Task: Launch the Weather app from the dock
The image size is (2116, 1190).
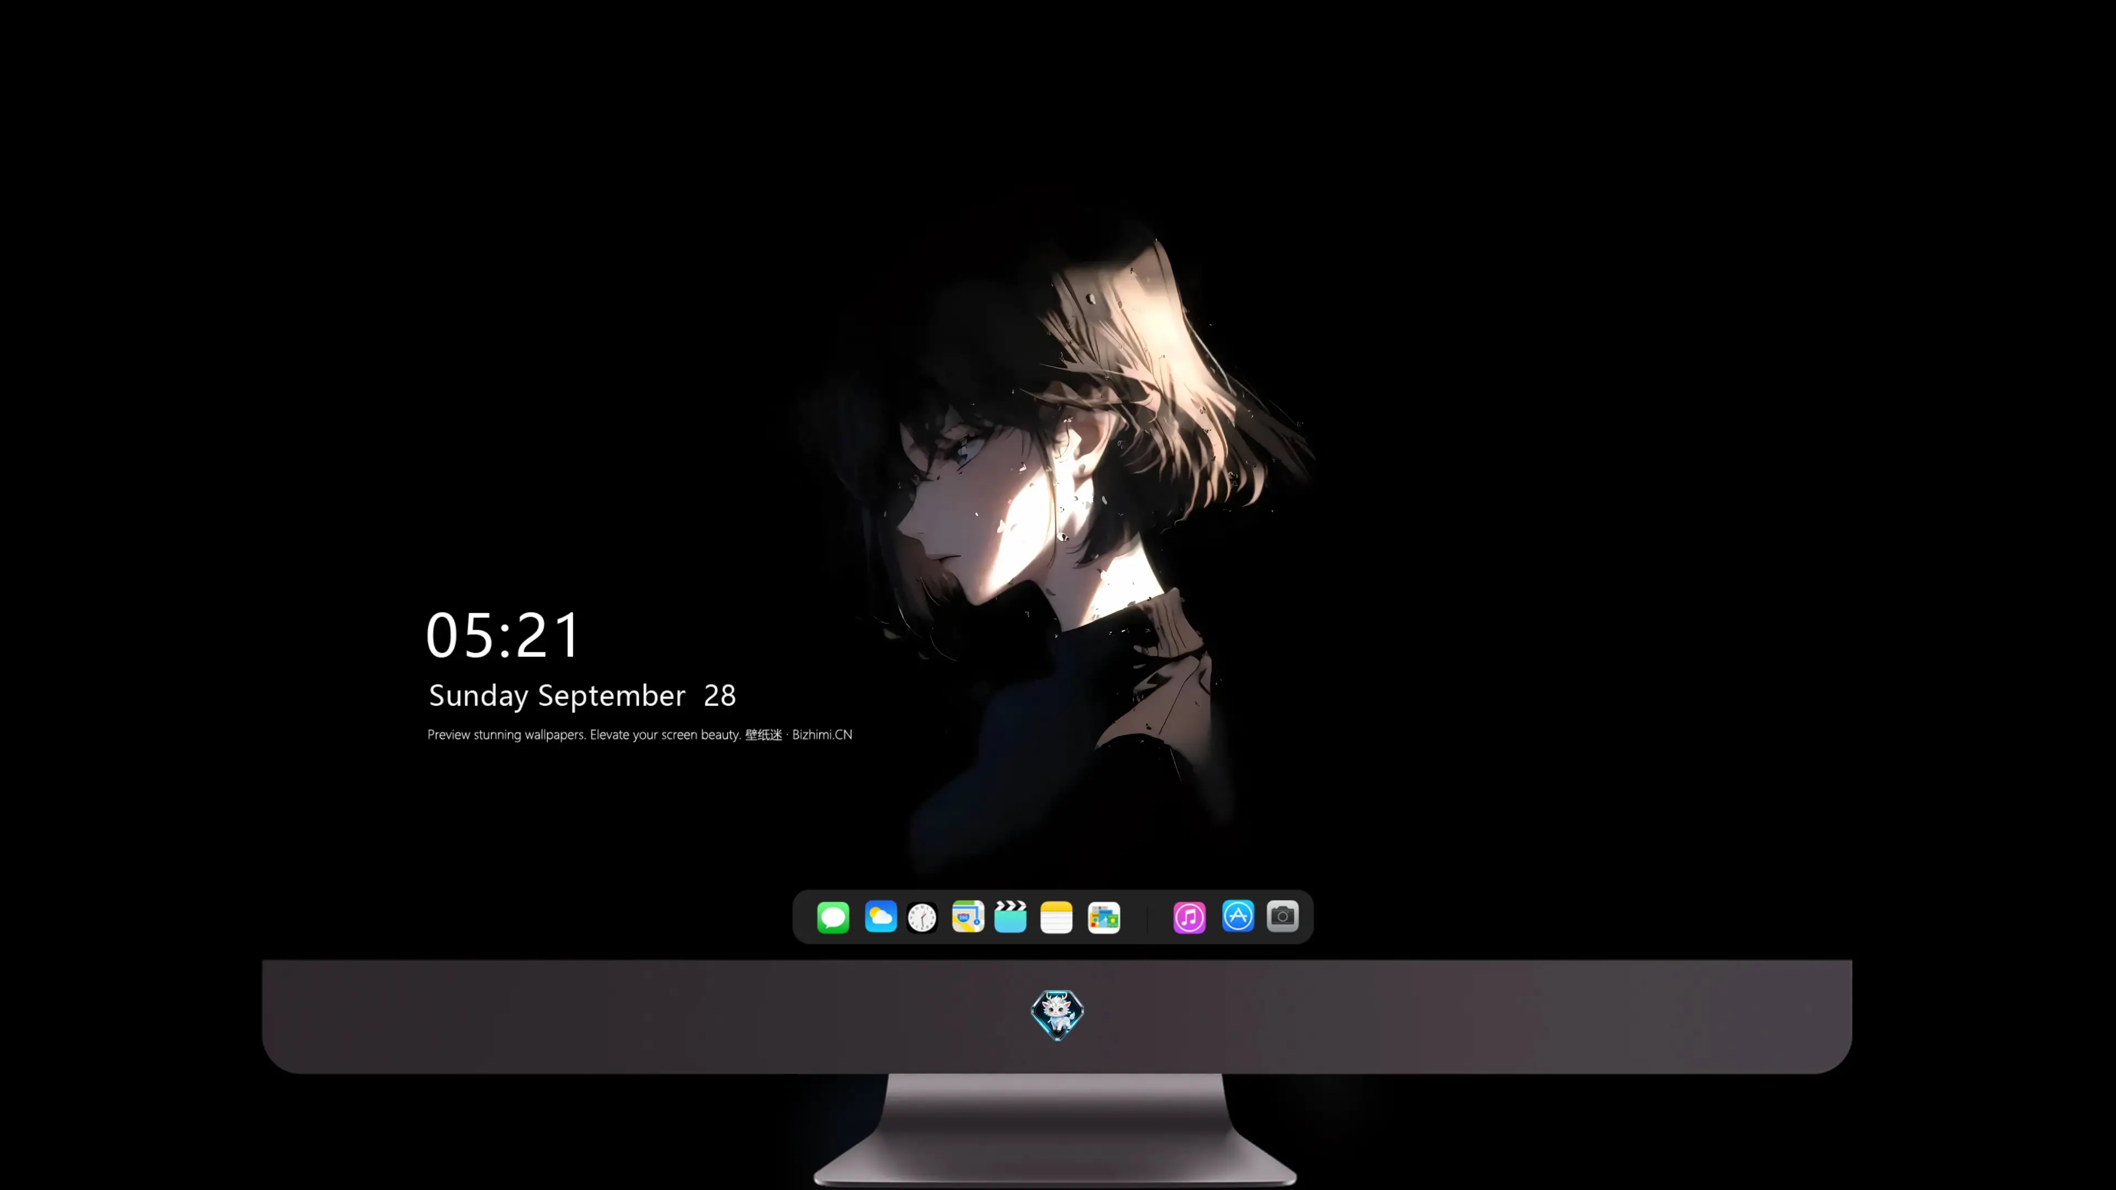Action: tap(881, 917)
